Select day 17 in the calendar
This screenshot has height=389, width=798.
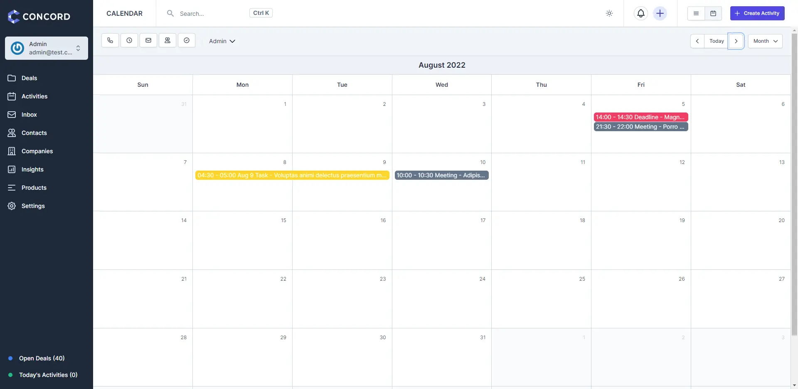(441, 240)
